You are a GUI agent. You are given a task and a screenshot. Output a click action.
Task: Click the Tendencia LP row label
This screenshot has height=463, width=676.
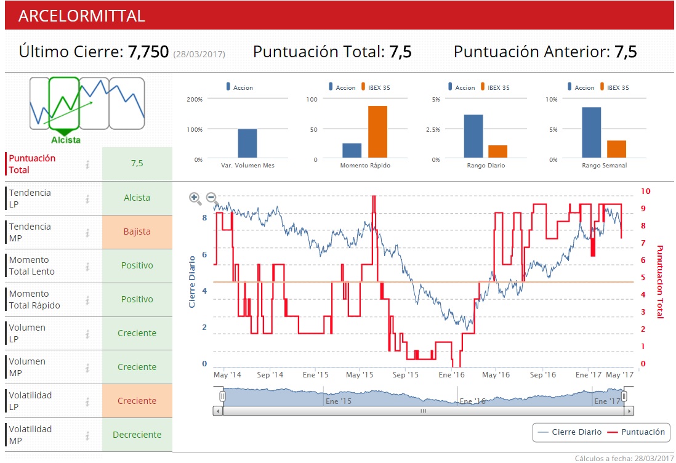click(30, 198)
